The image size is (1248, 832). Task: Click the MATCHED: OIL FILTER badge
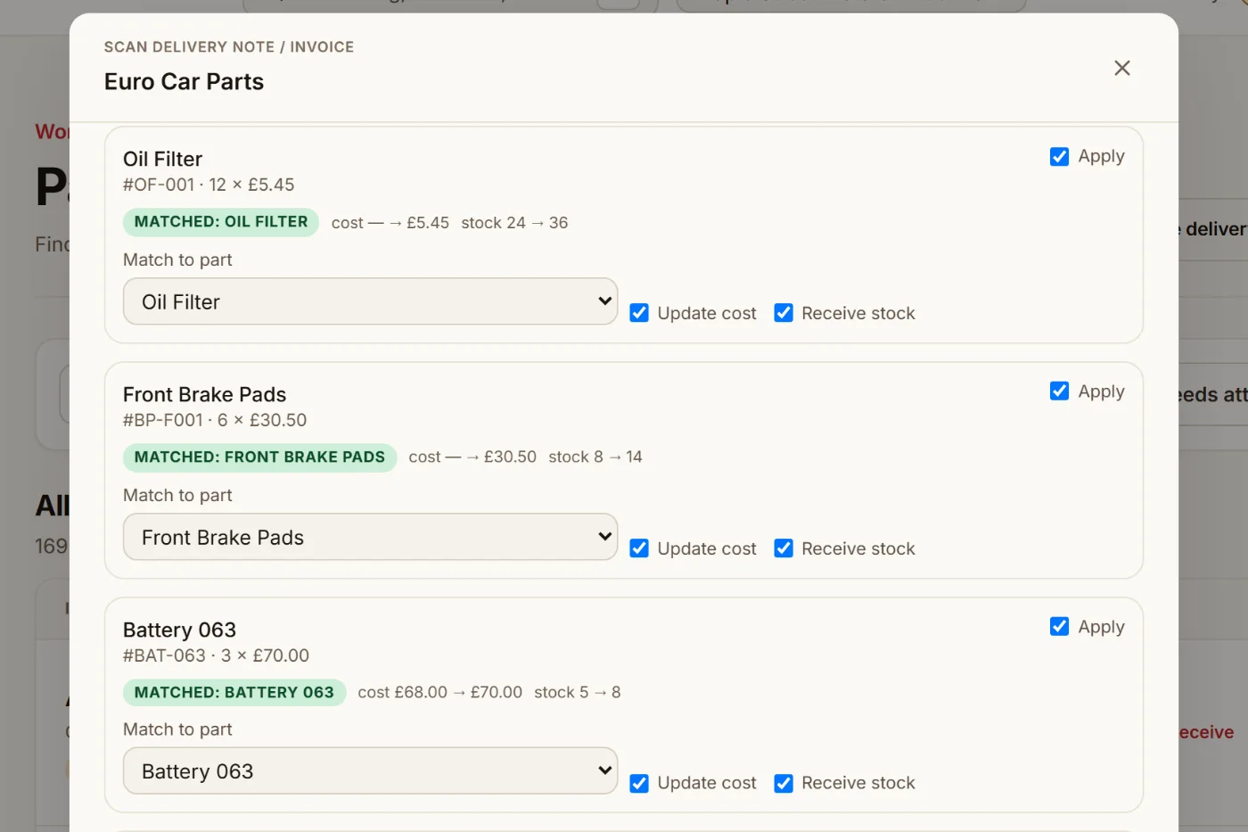[x=221, y=222]
